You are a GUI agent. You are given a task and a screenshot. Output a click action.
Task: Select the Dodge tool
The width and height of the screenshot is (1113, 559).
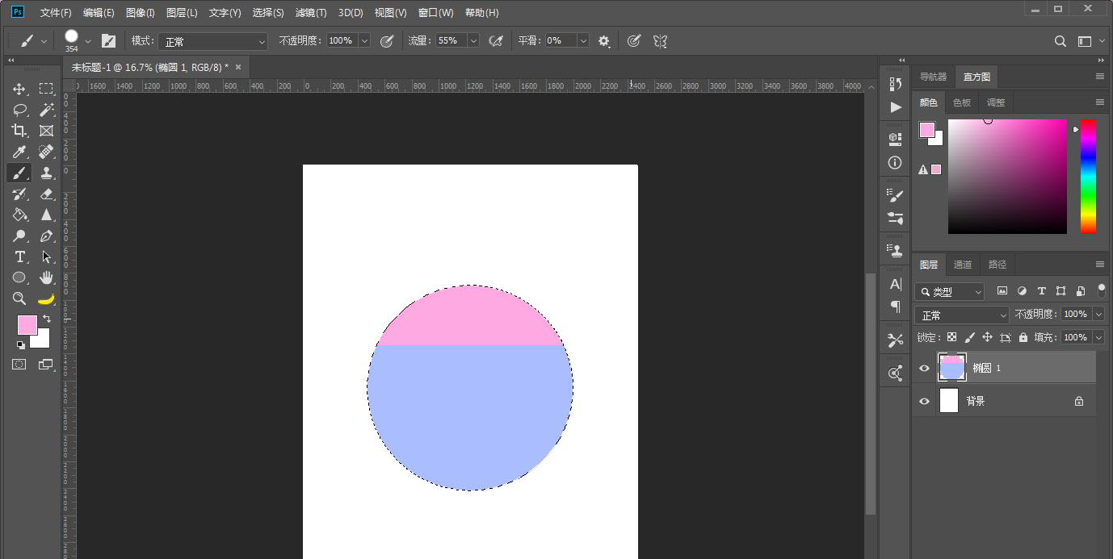tap(19, 236)
